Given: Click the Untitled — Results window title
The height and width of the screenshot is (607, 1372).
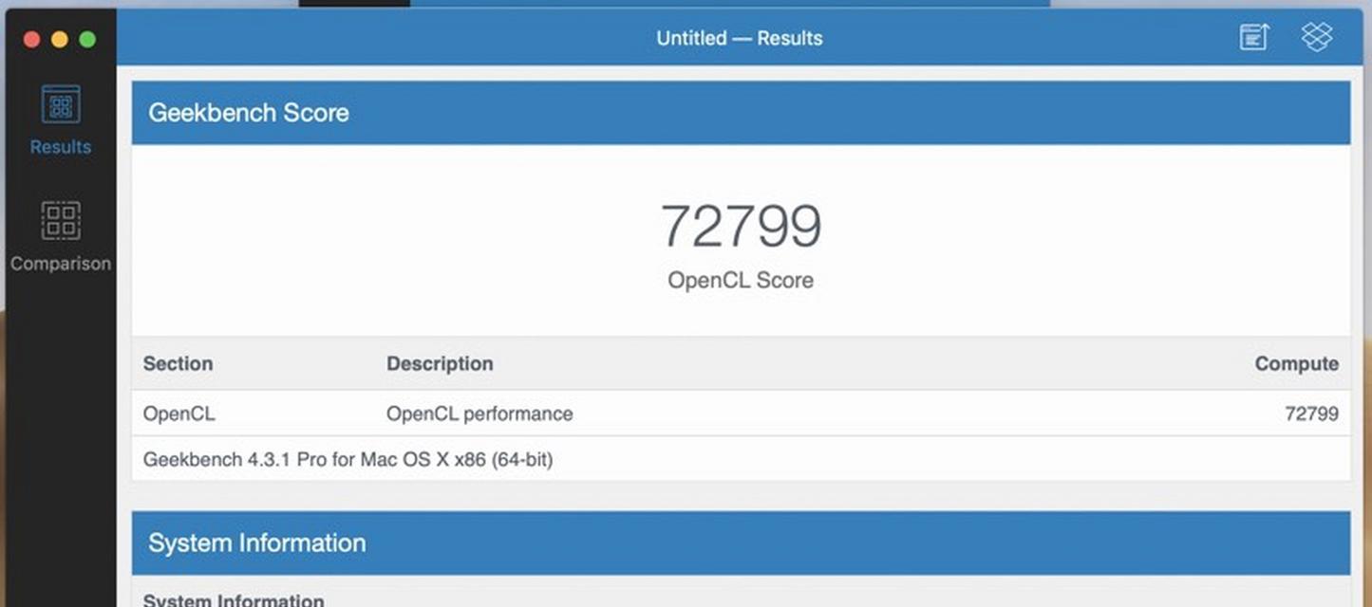Looking at the screenshot, I should pos(740,38).
